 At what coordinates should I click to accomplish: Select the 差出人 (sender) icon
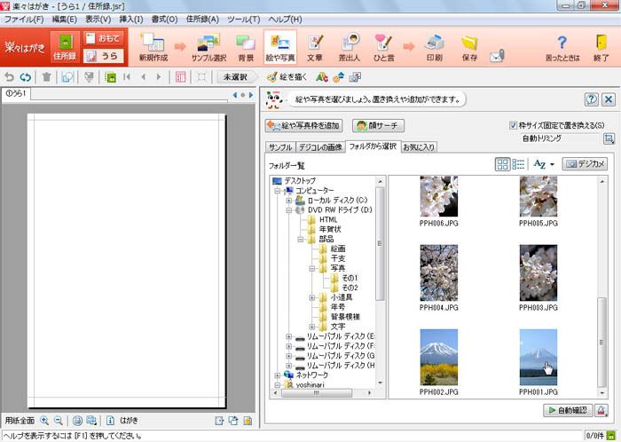350,47
